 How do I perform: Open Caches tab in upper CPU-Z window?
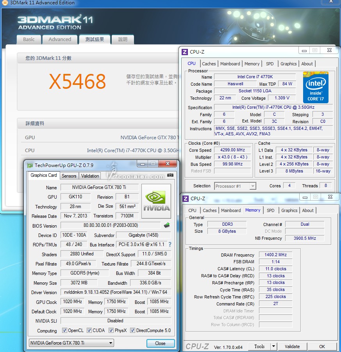(x=209, y=64)
